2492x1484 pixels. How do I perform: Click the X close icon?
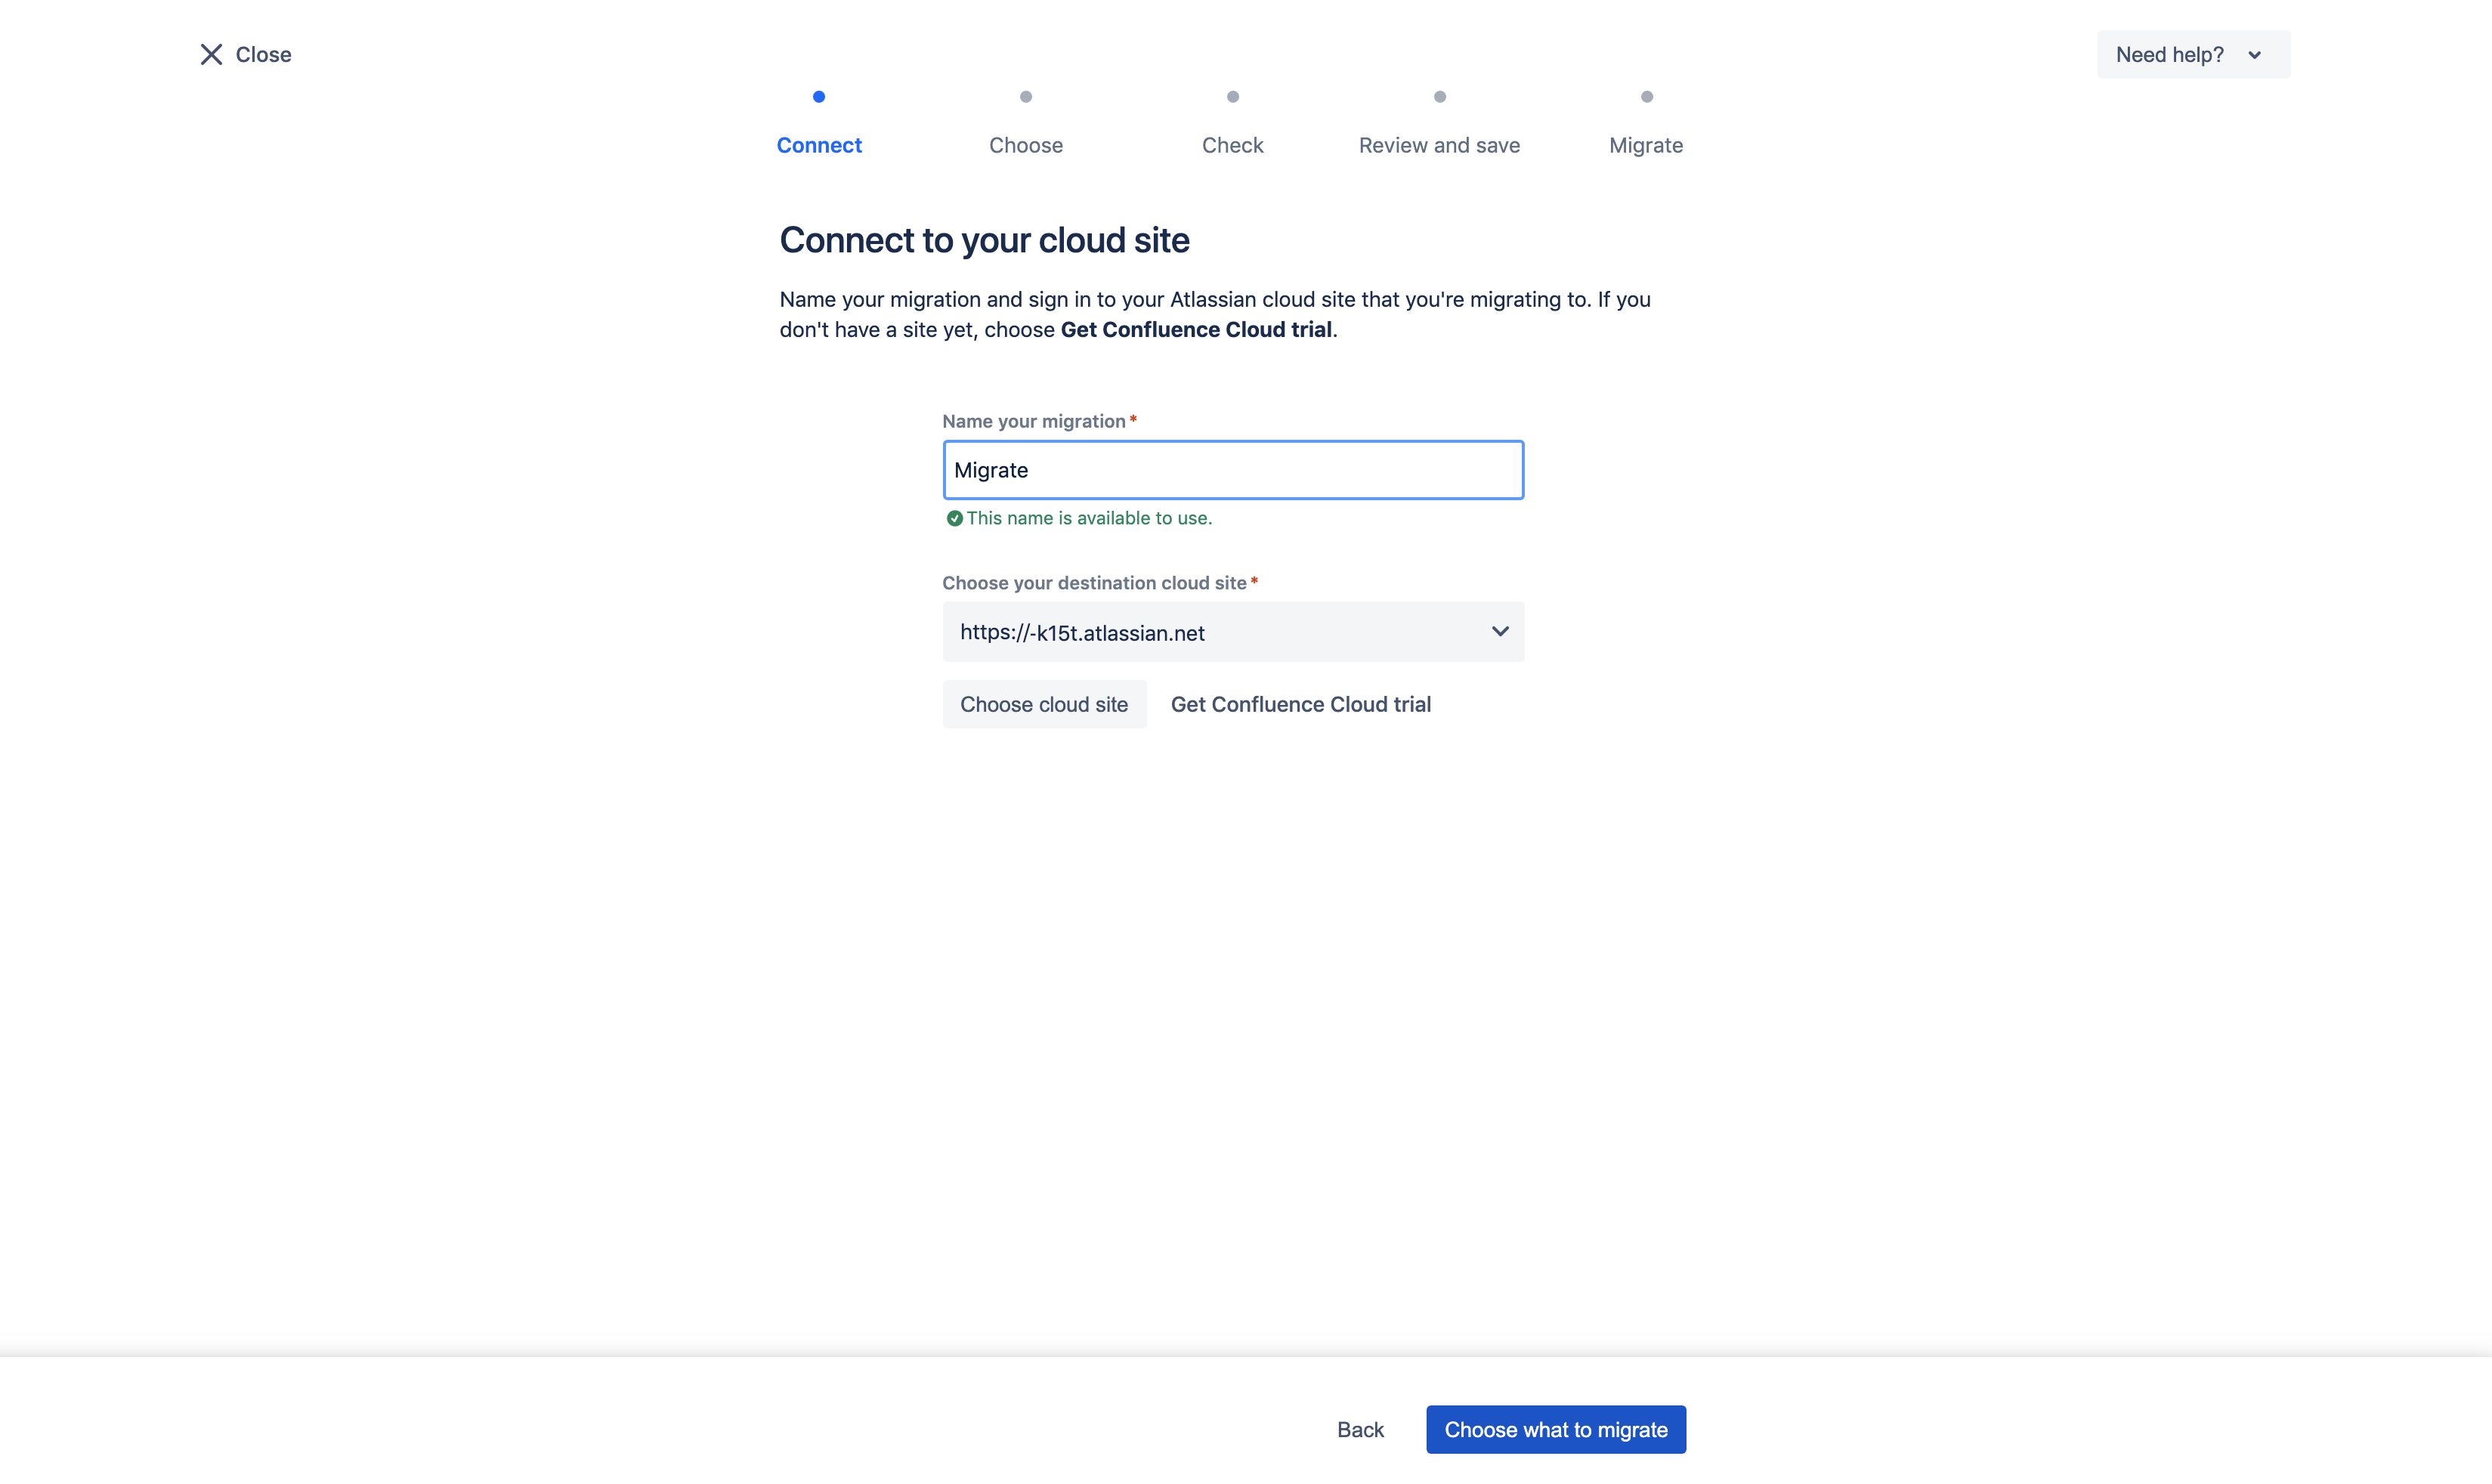tap(211, 55)
